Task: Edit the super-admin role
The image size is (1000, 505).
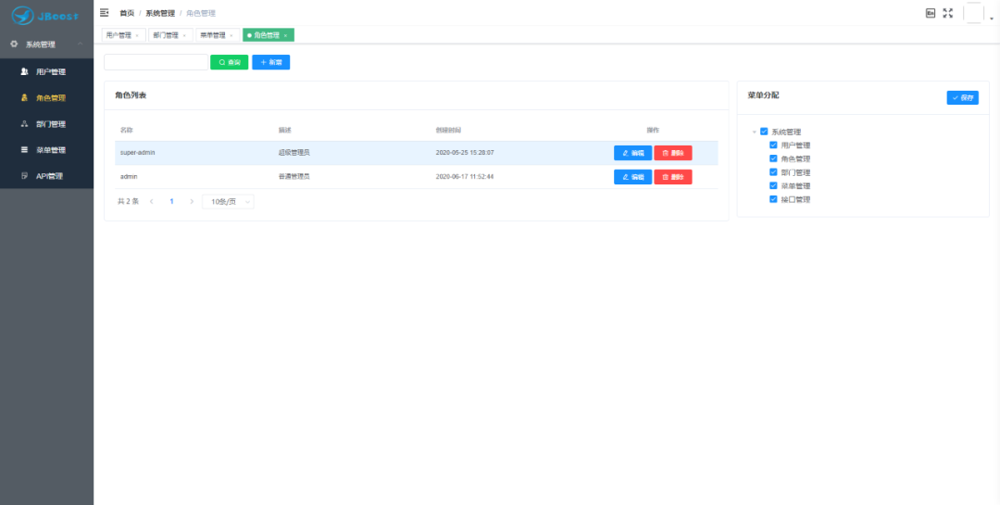Action: click(632, 153)
